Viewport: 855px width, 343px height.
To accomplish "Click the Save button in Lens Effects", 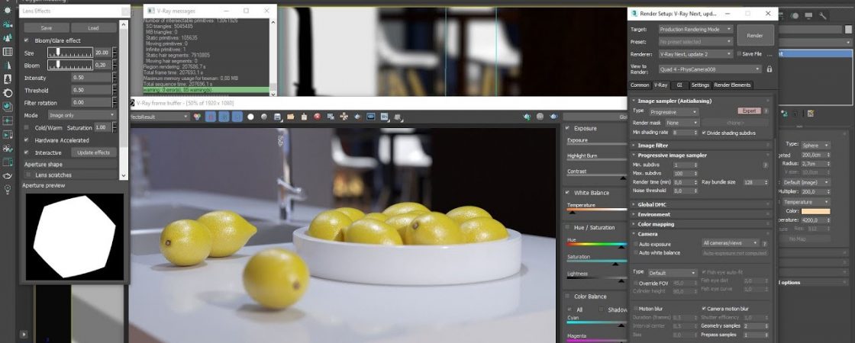I will [47, 27].
